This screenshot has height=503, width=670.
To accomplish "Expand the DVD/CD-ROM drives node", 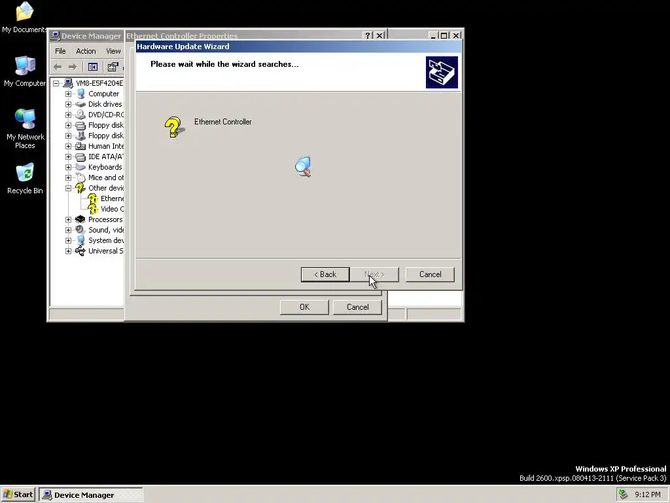I will click(68, 115).
